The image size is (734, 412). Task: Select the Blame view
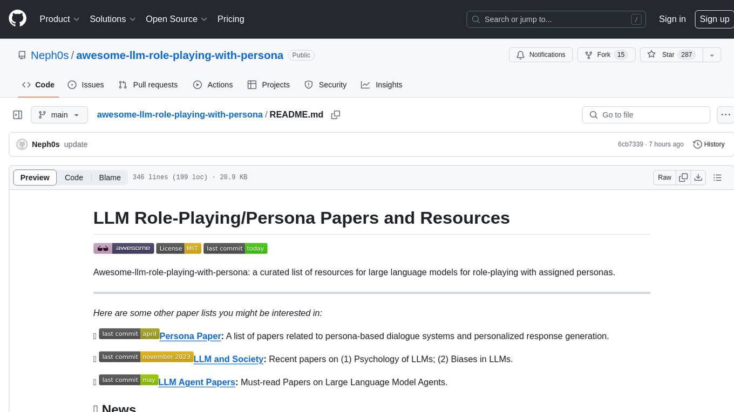pyautogui.click(x=110, y=177)
